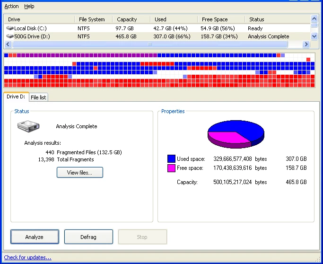
Task: Click the '307.0 GB (66%)' used cell
Action: tap(172, 36)
